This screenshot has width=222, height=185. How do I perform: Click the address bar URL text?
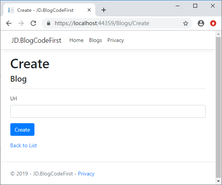(102, 23)
